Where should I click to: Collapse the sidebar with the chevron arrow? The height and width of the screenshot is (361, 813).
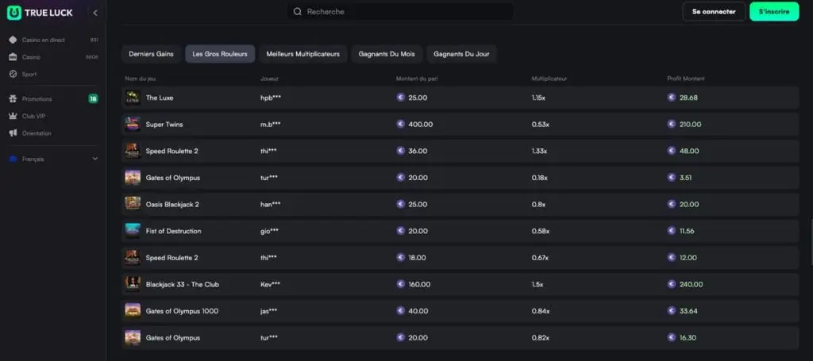point(95,13)
